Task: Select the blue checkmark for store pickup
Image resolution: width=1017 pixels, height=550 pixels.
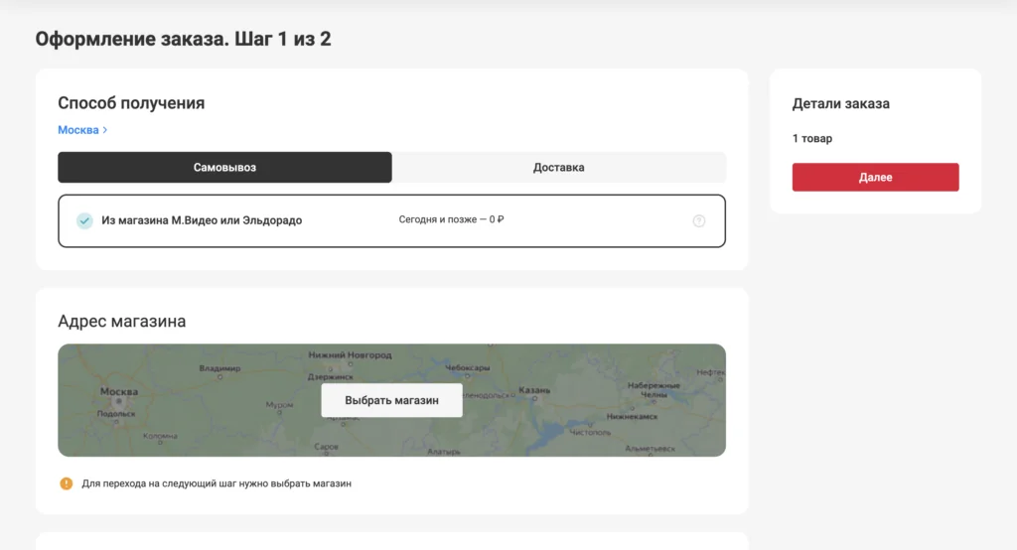Action: pyautogui.click(x=84, y=220)
